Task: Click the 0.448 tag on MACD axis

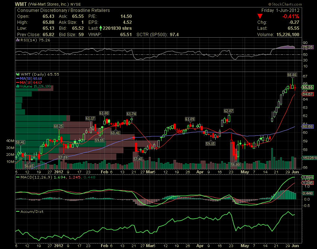Action: [308, 193]
